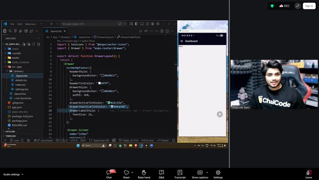Split the editor right

[x=167, y=31]
